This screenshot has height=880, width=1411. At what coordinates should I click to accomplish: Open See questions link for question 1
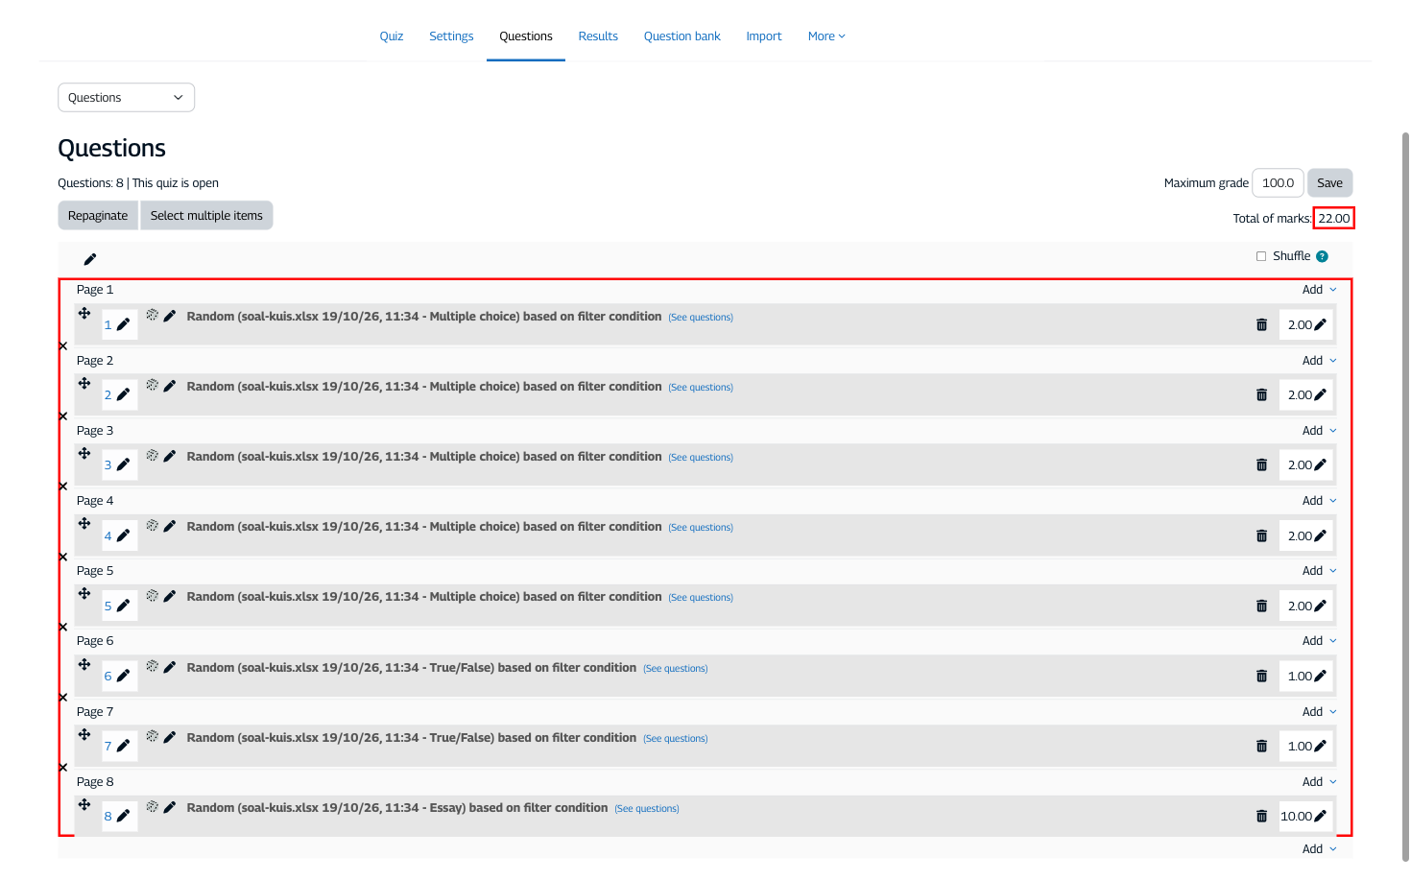(x=701, y=318)
